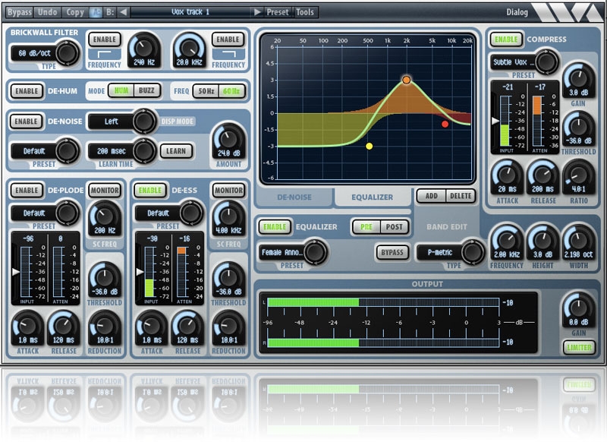Enable the De-Hum module
Screen dimensions: 607x442
27,91
